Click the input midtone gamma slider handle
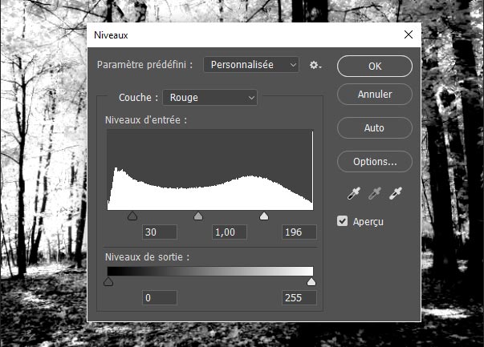Viewport: 484px width, 347px height. pyautogui.click(x=198, y=216)
